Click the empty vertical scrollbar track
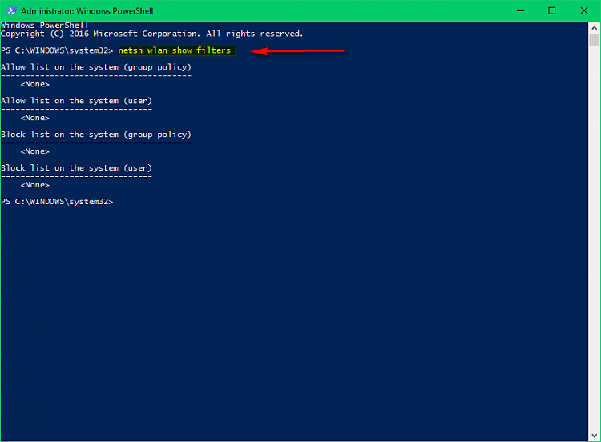601x442 pixels. 594,240
